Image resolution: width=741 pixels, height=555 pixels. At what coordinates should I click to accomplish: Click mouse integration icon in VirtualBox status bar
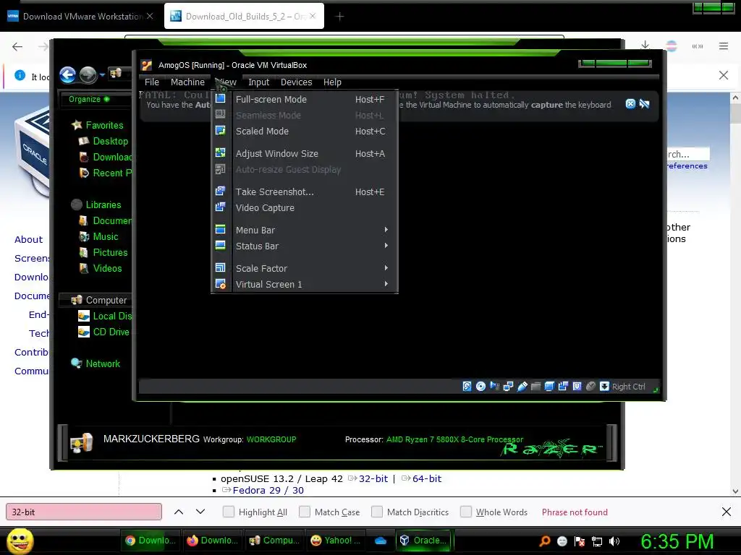point(590,387)
